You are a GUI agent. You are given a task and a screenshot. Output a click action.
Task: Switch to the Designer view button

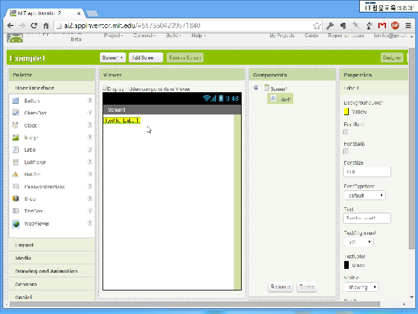(x=392, y=58)
